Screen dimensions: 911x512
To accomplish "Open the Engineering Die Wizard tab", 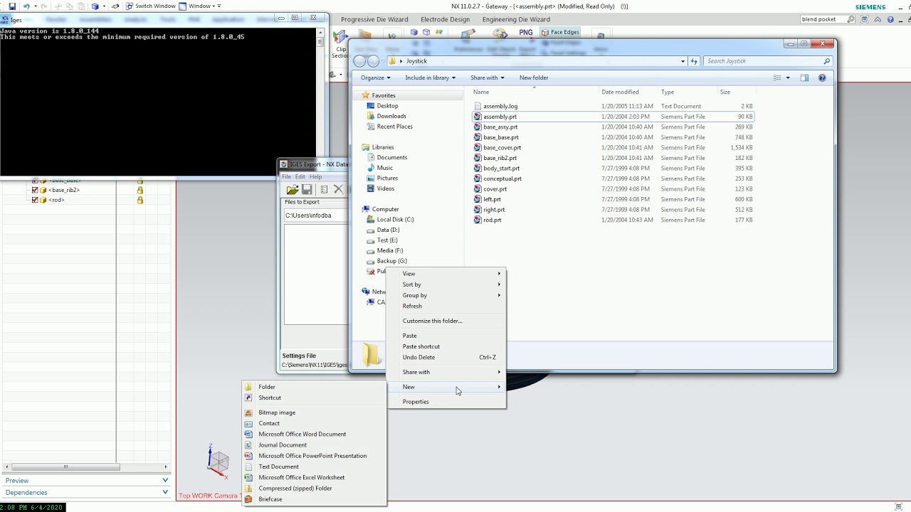I will 516,19.
